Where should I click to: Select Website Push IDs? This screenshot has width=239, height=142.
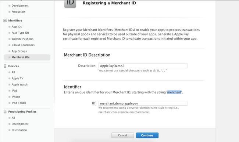[22, 39]
